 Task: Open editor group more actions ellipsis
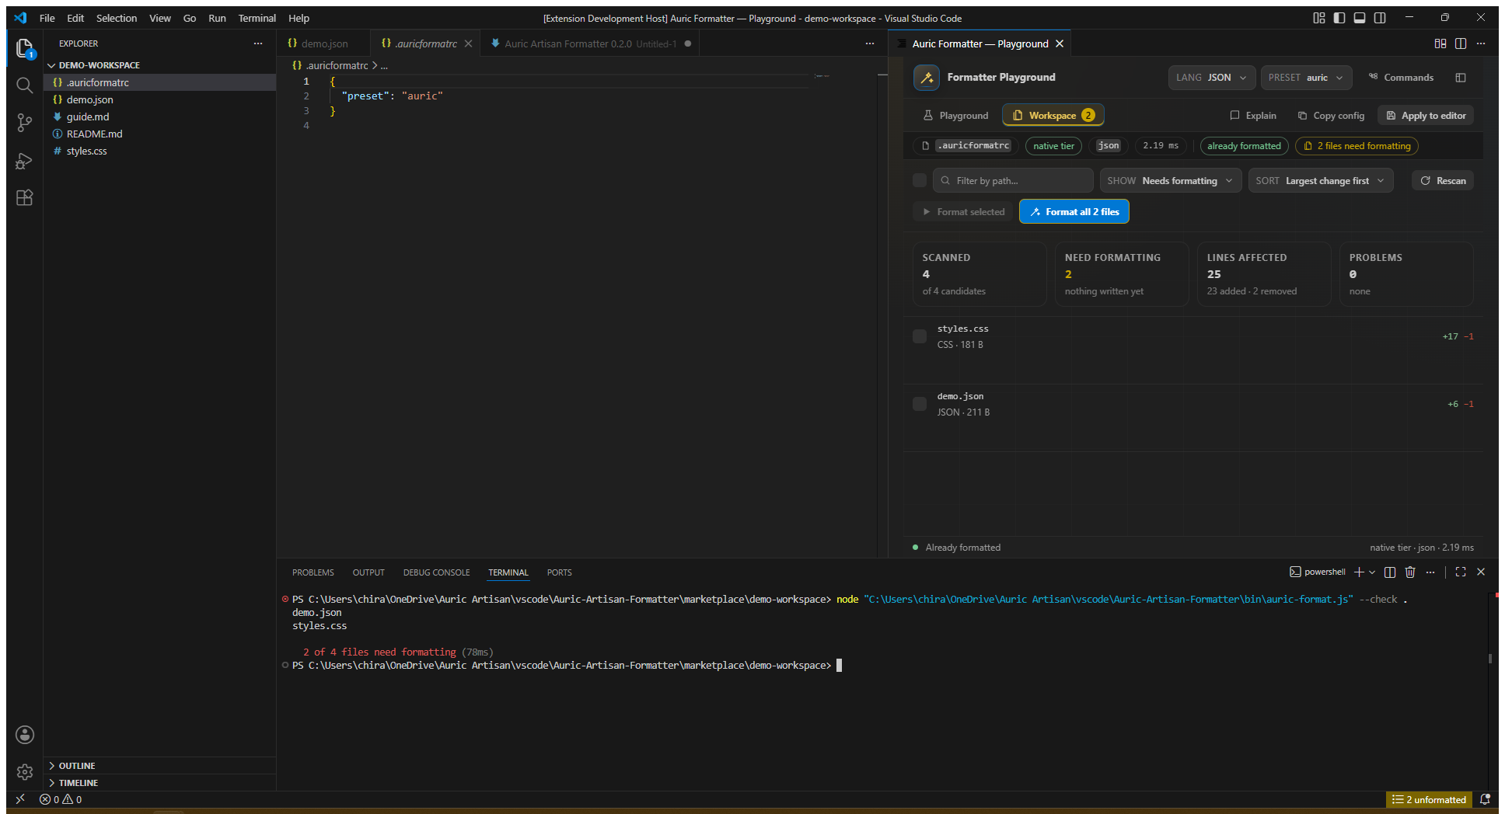pos(870,43)
